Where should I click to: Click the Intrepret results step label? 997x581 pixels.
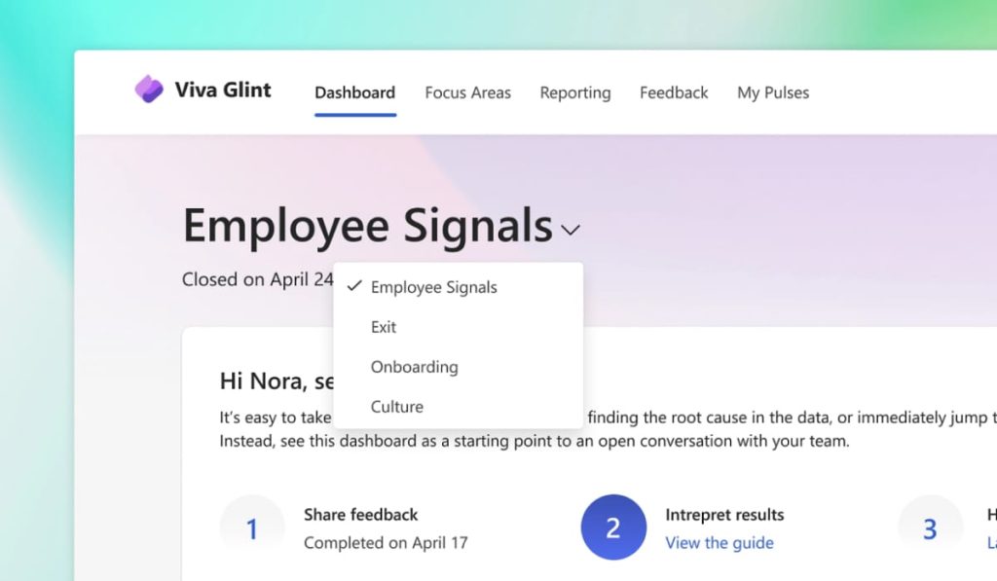pos(724,515)
